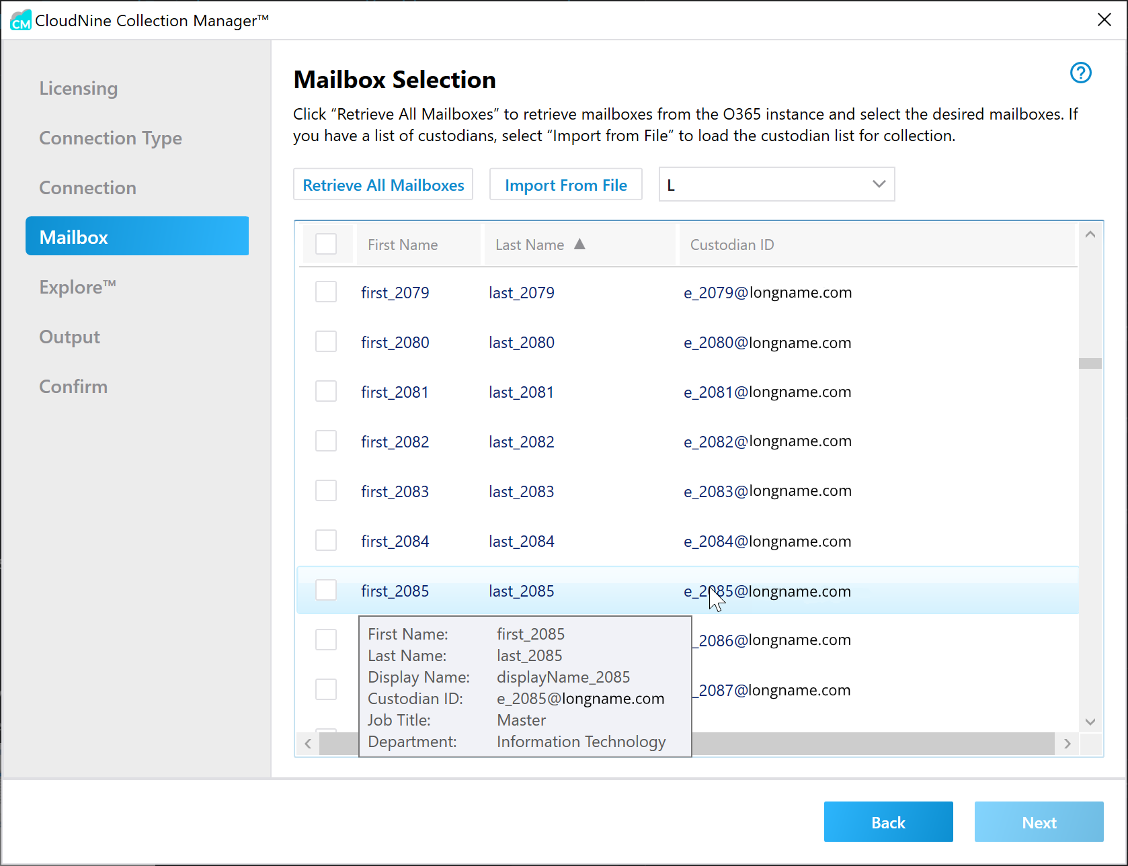Click Retrieve All Mailboxes button
The image size is (1128, 866).
click(383, 184)
